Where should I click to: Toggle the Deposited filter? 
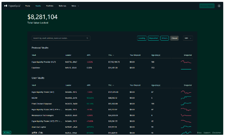[x=153, y=38]
